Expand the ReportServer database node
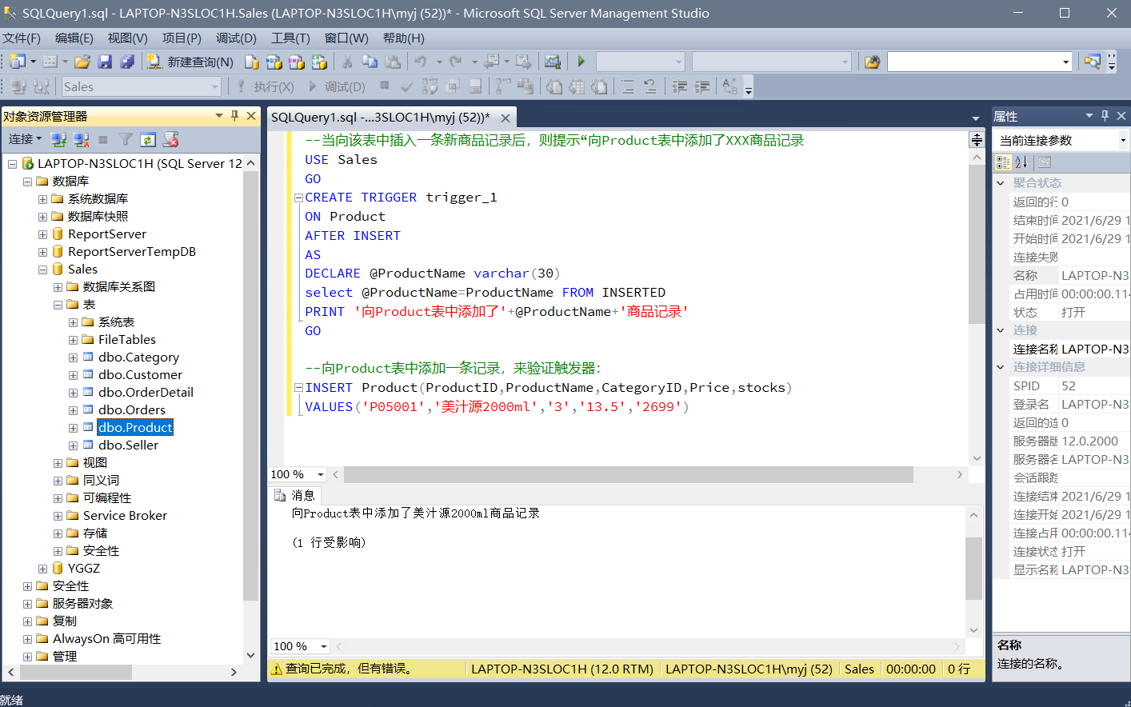1131x707 pixels. pyautogui.click(x=43, y=234)
